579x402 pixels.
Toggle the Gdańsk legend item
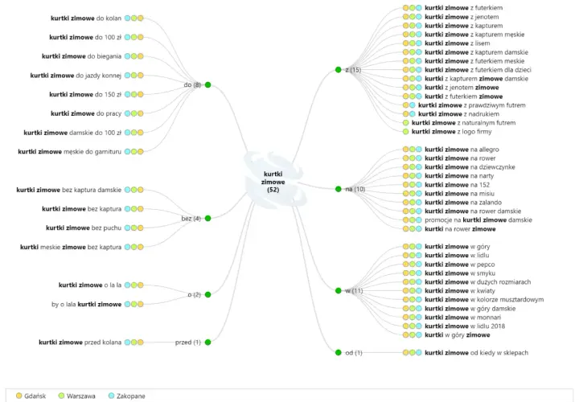[x=31, y=396]
